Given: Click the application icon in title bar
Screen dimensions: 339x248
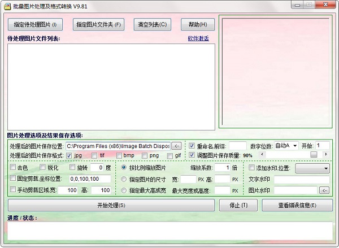Looking at the screenshot, I should point(7,6).
